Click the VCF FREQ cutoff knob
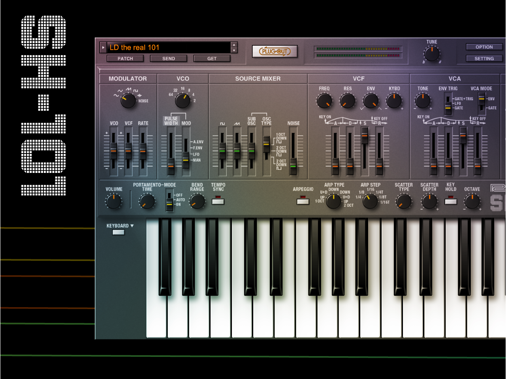Screen dimensions: 506x379 pos(324,101)
